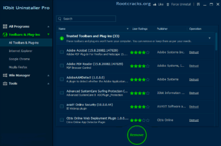The height and width of the screenshot is (146, 221).
Task: Collapse Trusted Toolbars and Plug-ins group
Action: pyautogui.click(x=210, y=38)
